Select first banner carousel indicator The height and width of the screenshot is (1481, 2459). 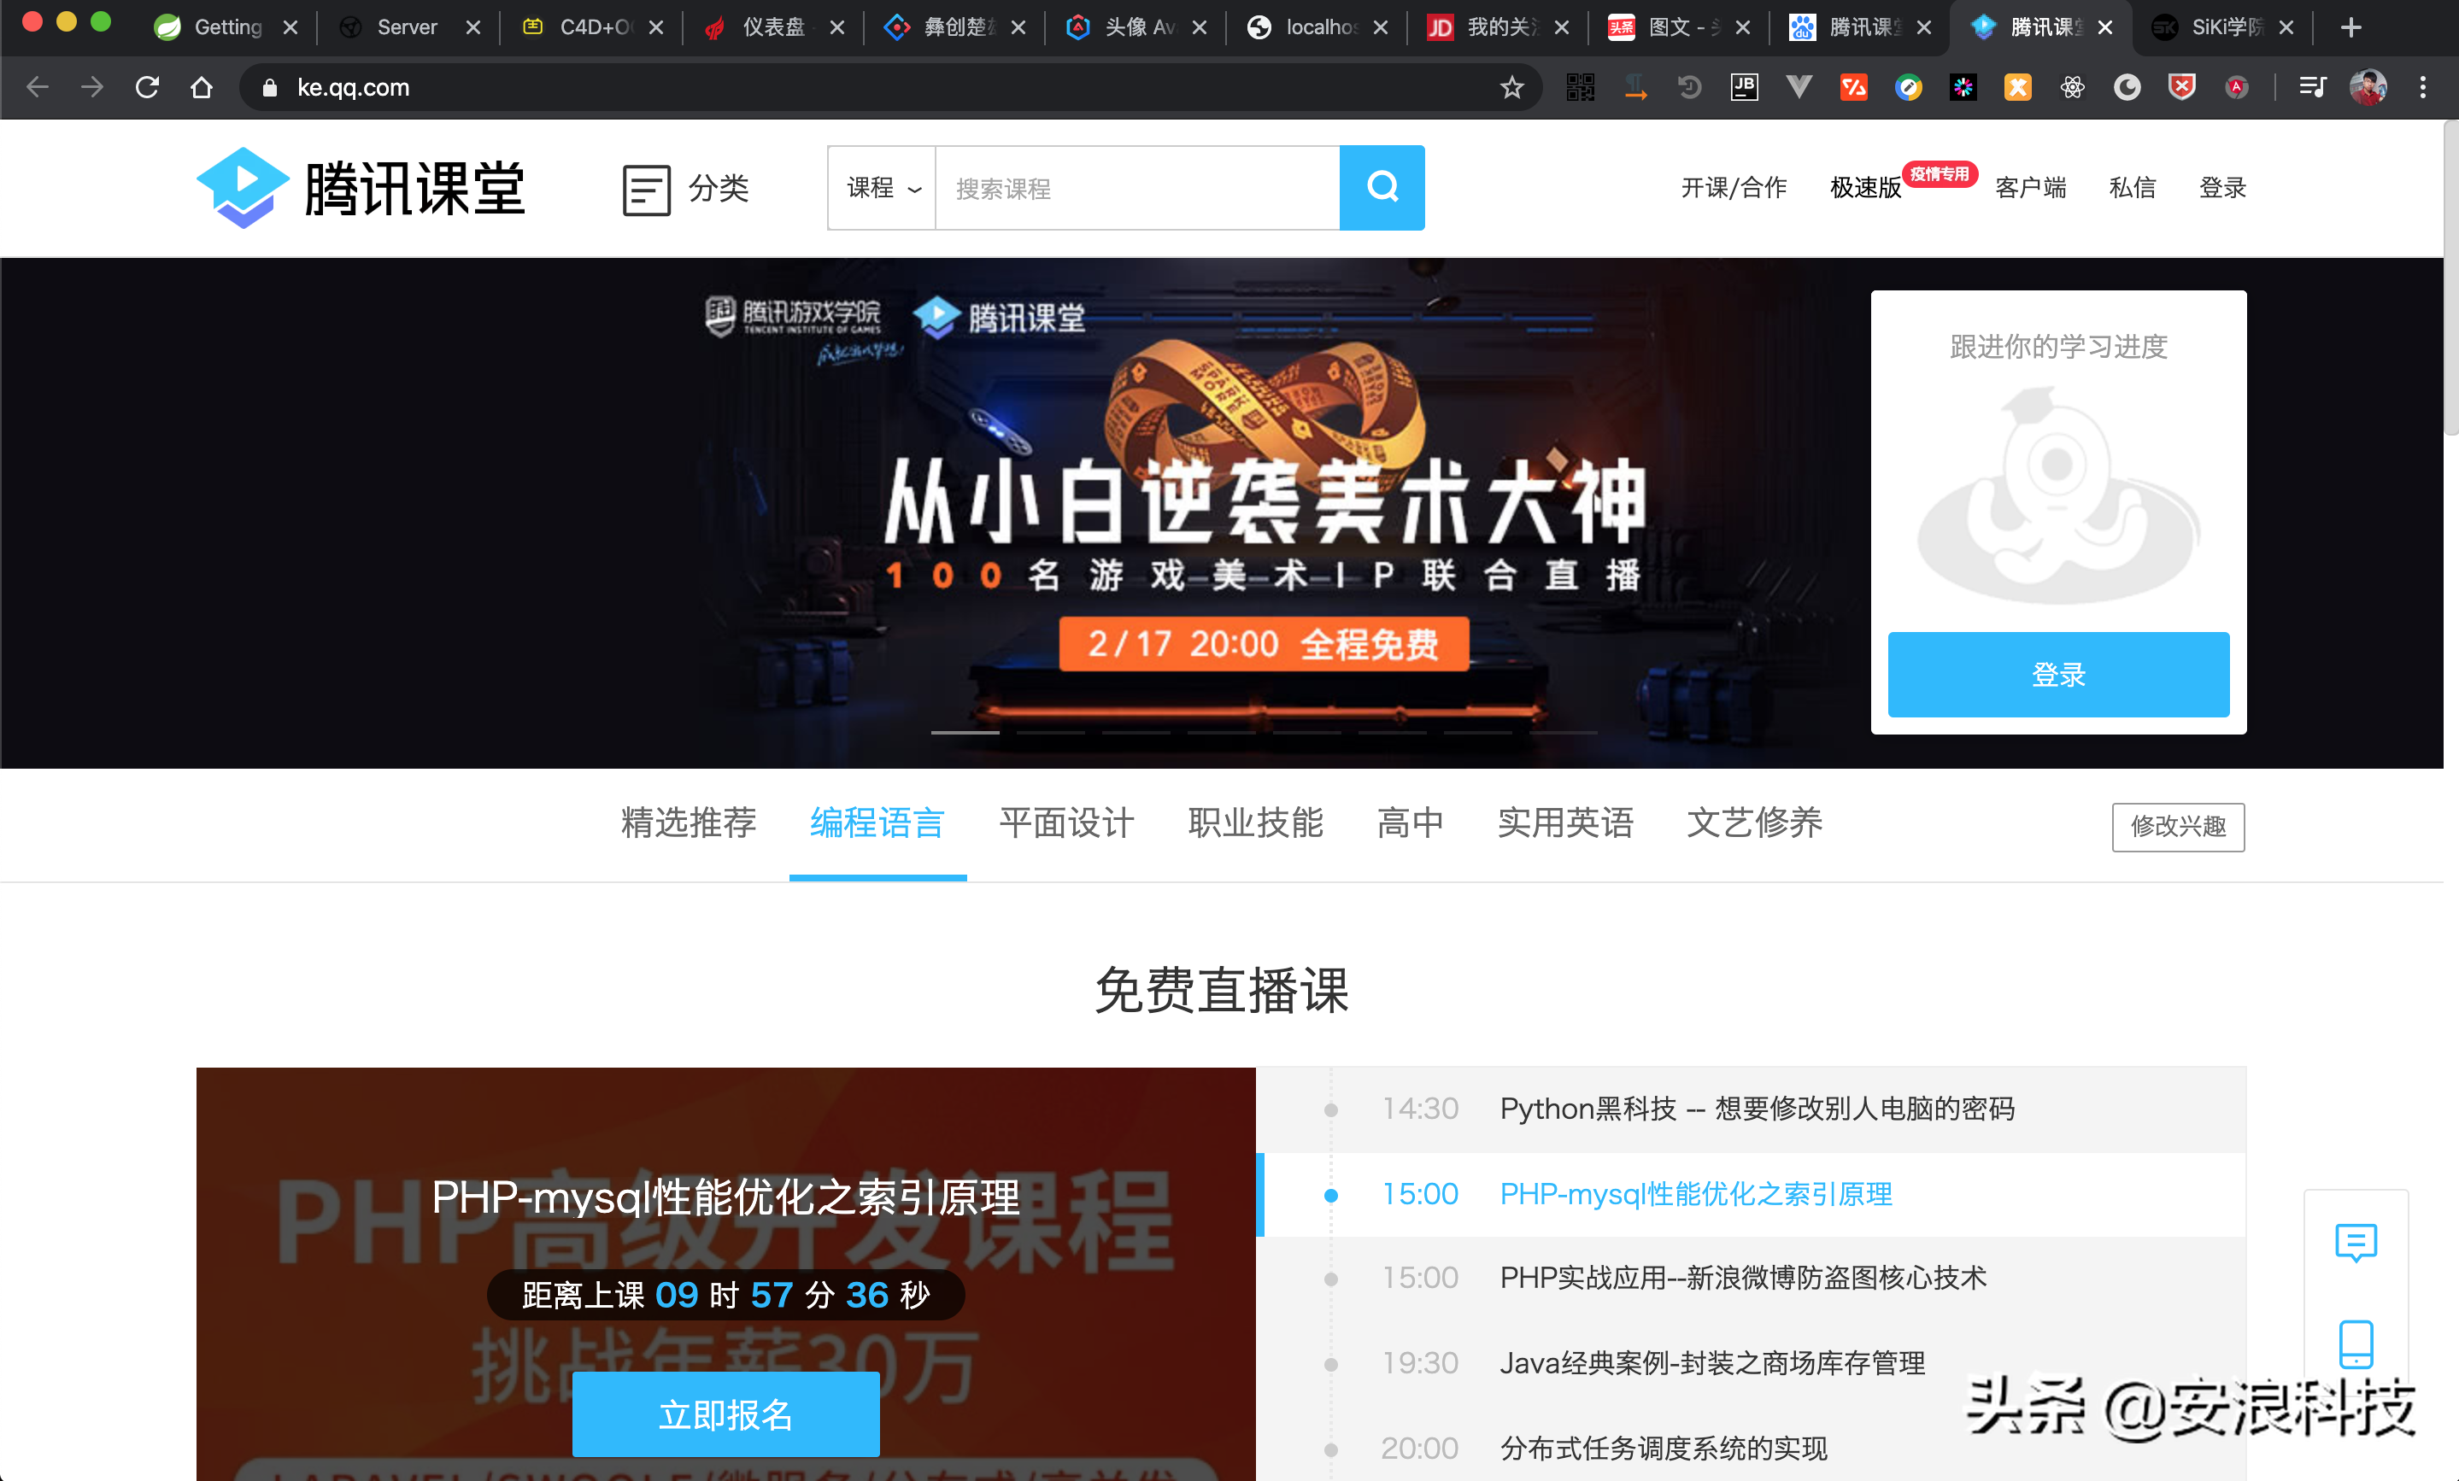965,733
